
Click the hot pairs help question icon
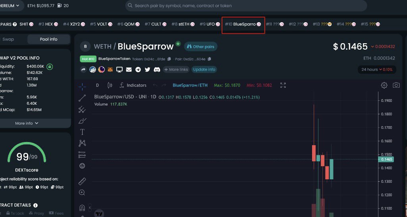[x=15, y=24]
